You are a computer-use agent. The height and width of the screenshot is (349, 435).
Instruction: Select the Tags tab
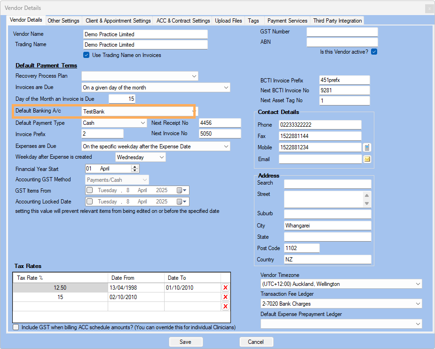point(253,21)
